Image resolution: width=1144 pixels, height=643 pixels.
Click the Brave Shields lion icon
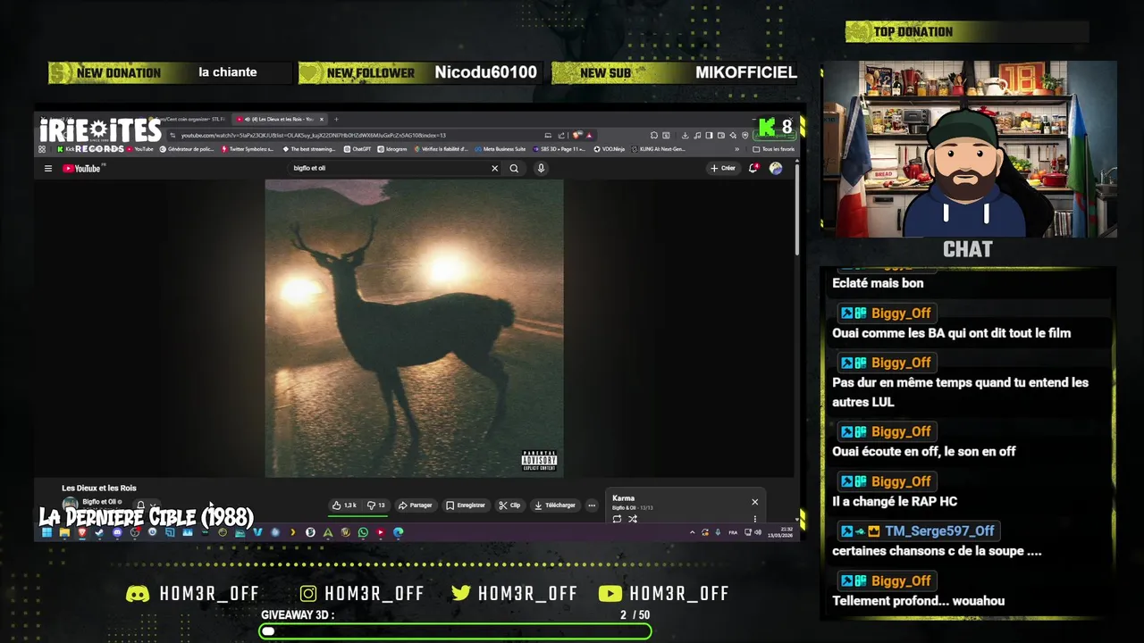pyautogui.click(x=576, y=135)
